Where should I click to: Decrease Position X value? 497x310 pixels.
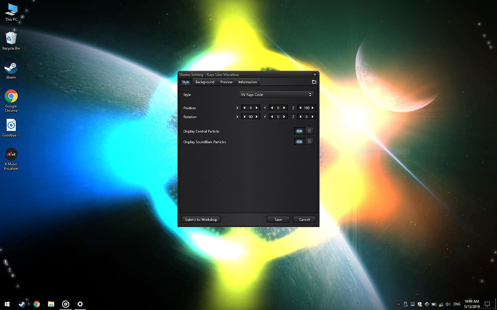click(x=244, y=108)
